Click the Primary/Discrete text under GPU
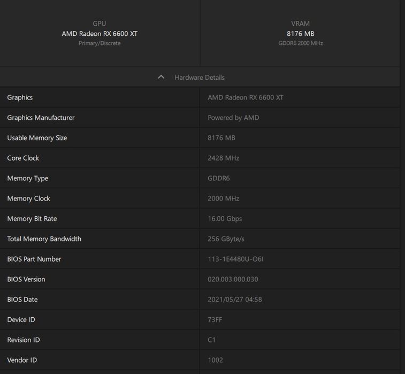Viewport: 405px width, 374px height. click(x=100, y=43)
